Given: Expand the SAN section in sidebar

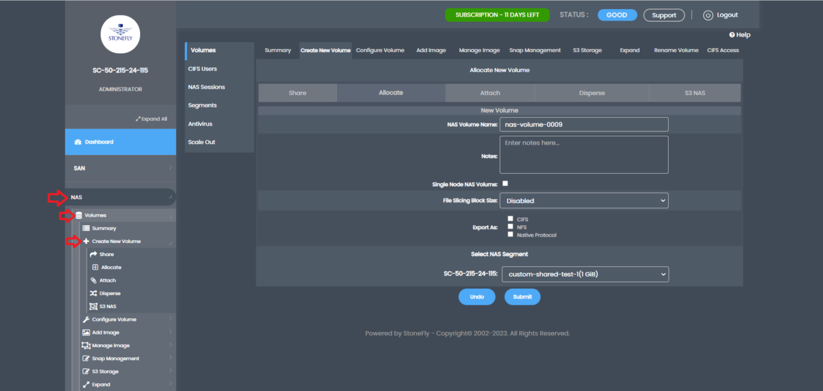Looking at the screenshot, I should point(120,168).
